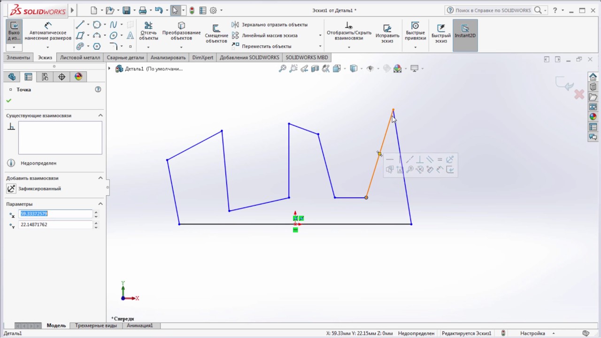This screenshot has width=601, height=338.
Task: Click the Rebuild traffic light icon
Action: click(192, 10)
